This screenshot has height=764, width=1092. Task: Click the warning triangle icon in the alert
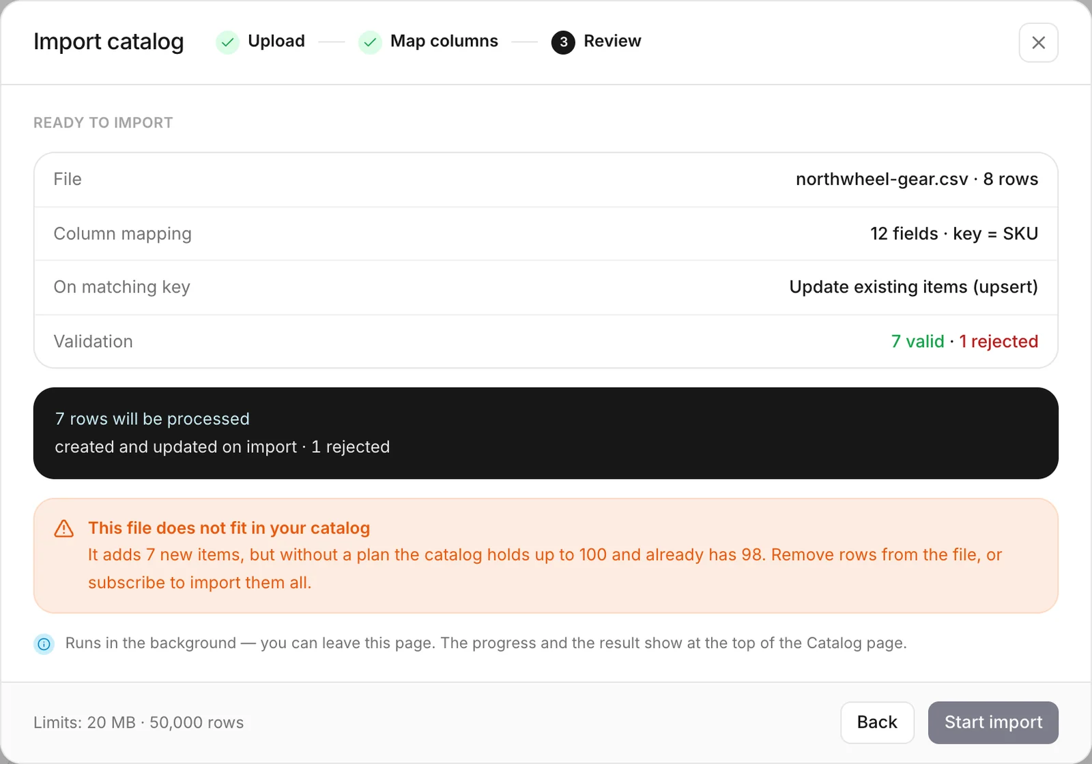[64, 529]
